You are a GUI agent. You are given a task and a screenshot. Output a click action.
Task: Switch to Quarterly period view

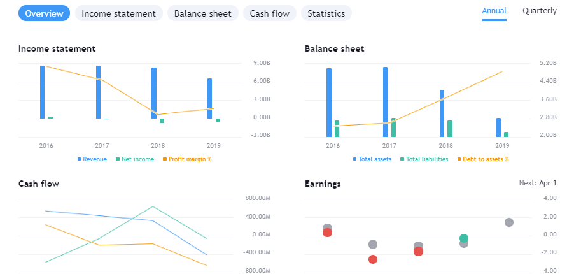point(539,11)
